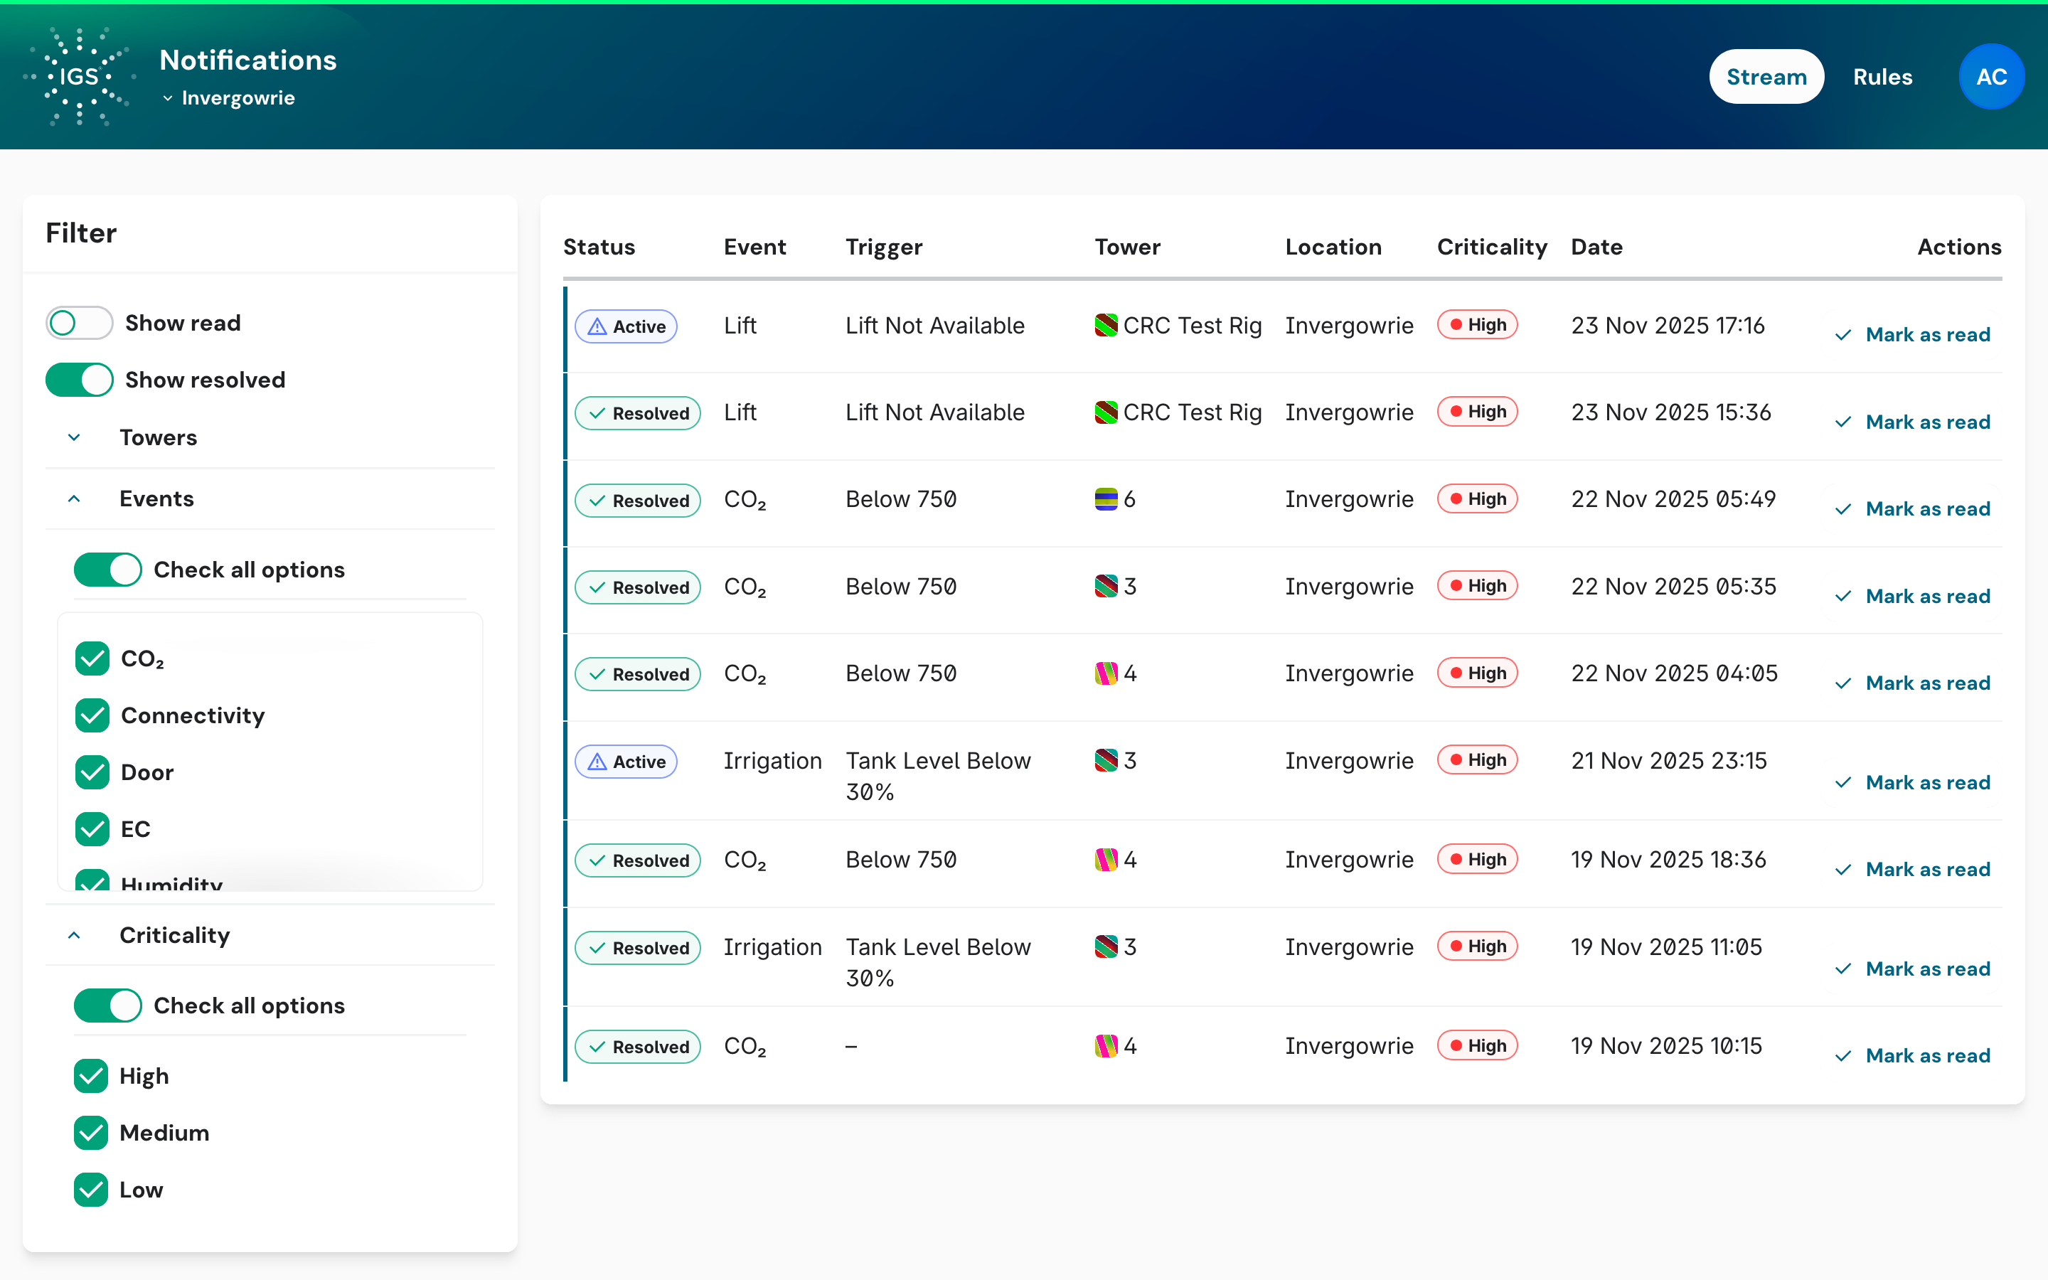Image resolution: width=2048 pixels, height=1280 pixels.
Task: Uncheck the Medium criticality checkbox
Action: click(x=90, y=1133)
